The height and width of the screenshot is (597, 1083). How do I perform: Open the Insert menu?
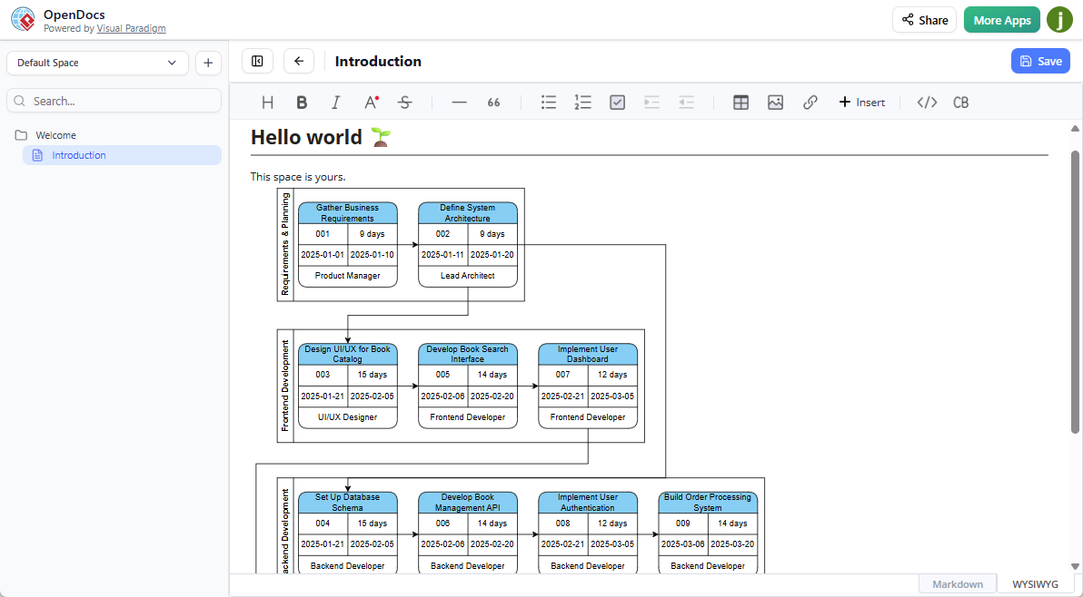coord(860,102)
